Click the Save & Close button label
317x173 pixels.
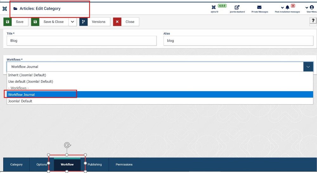click(x=54, y=22)
